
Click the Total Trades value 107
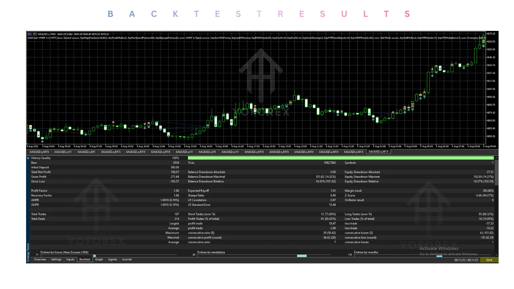[x=176, y=214]
